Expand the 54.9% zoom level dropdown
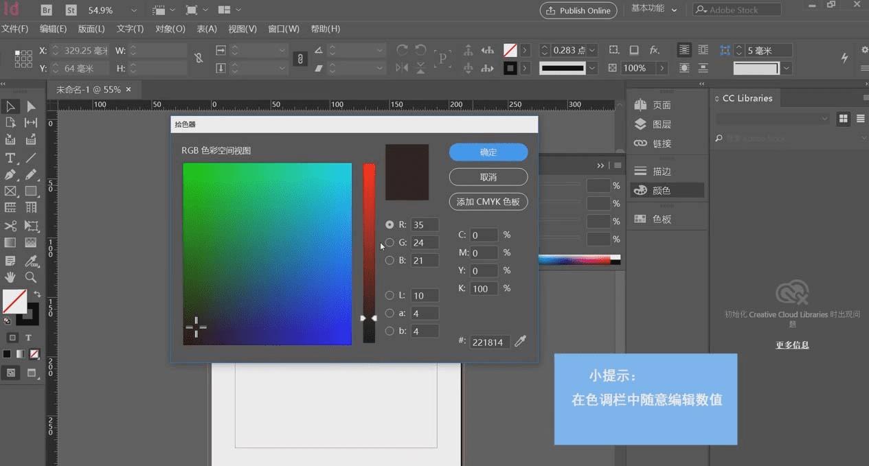The height and width of the screenshot is (466, 869). pyautogui.click(x=133, y=10)
